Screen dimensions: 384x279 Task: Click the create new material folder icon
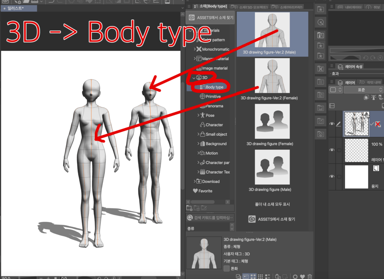[189, 208]
